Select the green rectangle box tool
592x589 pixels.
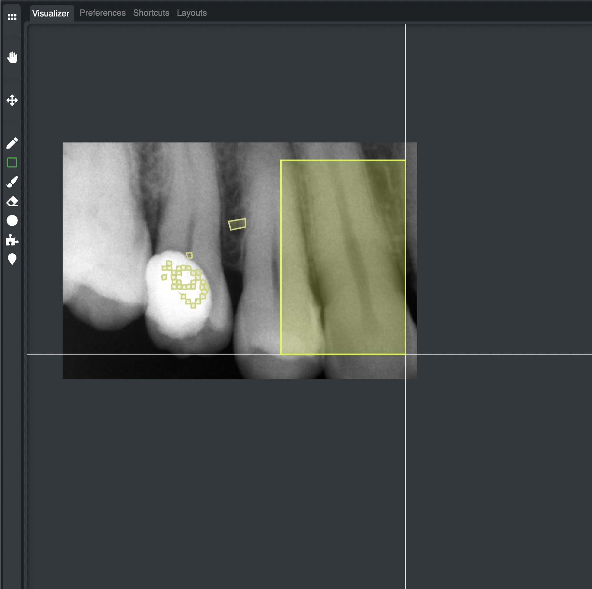tap(12, 162)
